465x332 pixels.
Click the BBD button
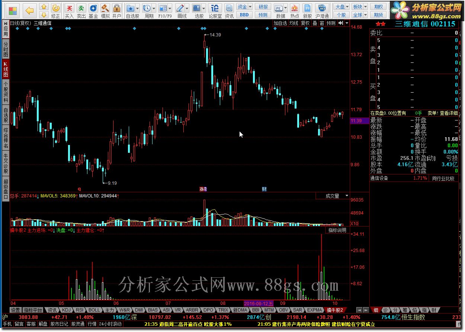coord(244,15)
